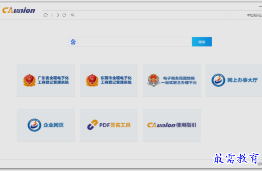Navigate back with the left arrow
Image resolution: width=262 pixels, height=171 pixels.
[x=52, y=15]
